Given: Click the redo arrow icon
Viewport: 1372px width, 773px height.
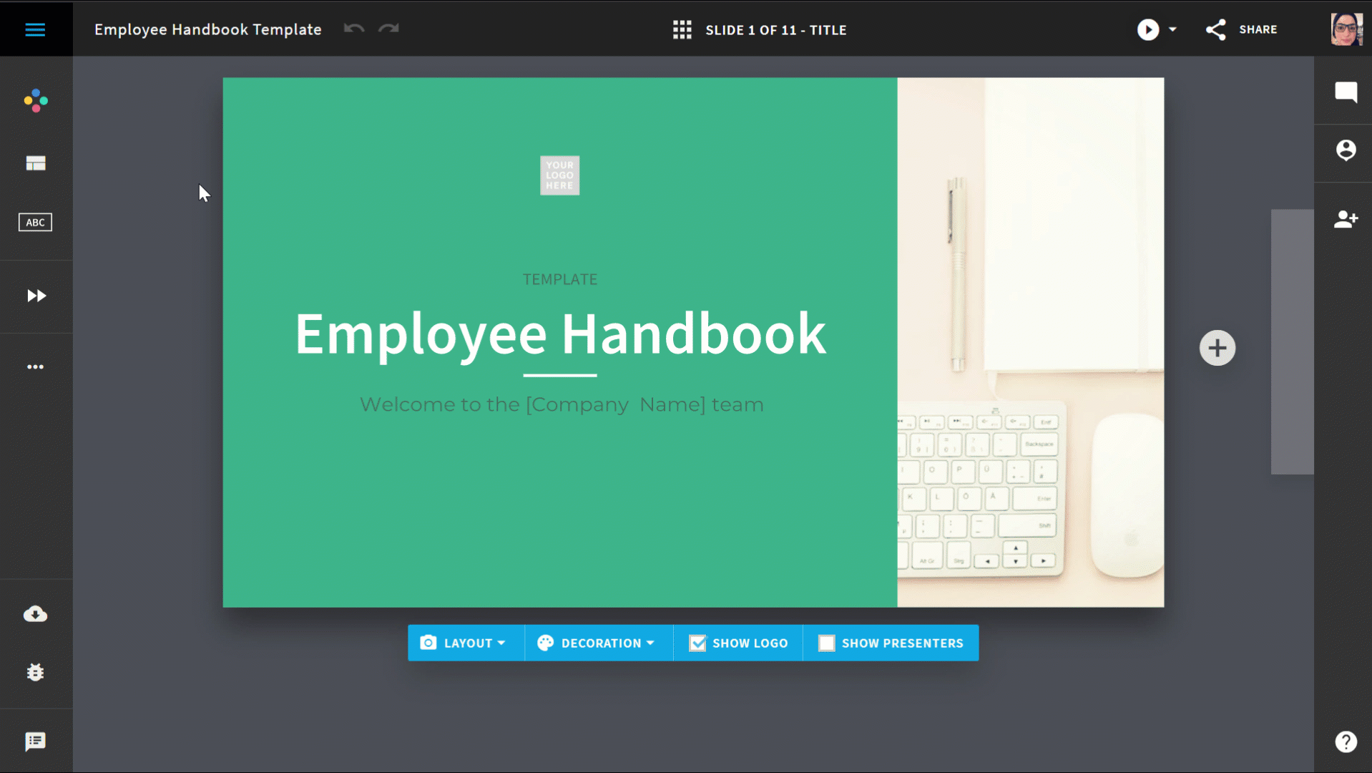Looking at the screenshot, I should (x=388, y=29).
